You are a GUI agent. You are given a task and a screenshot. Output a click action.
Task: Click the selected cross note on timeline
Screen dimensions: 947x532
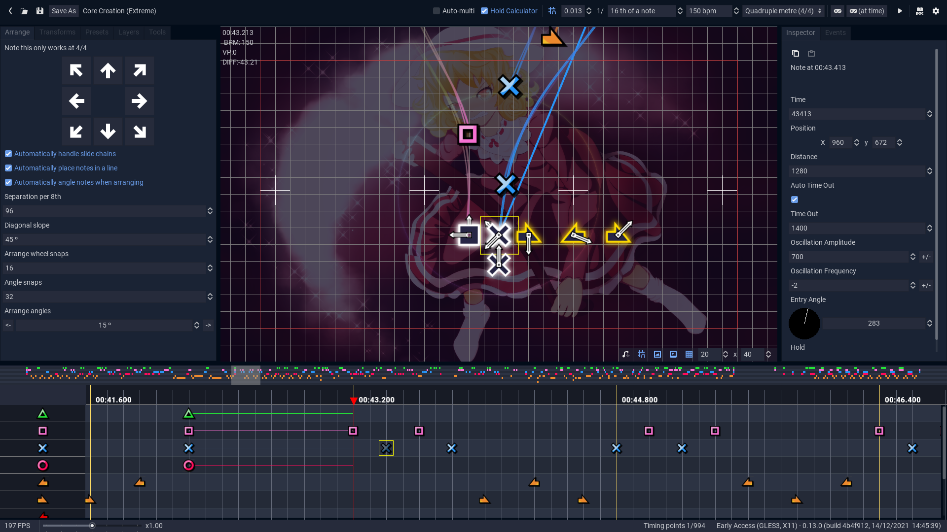[386, 448]
